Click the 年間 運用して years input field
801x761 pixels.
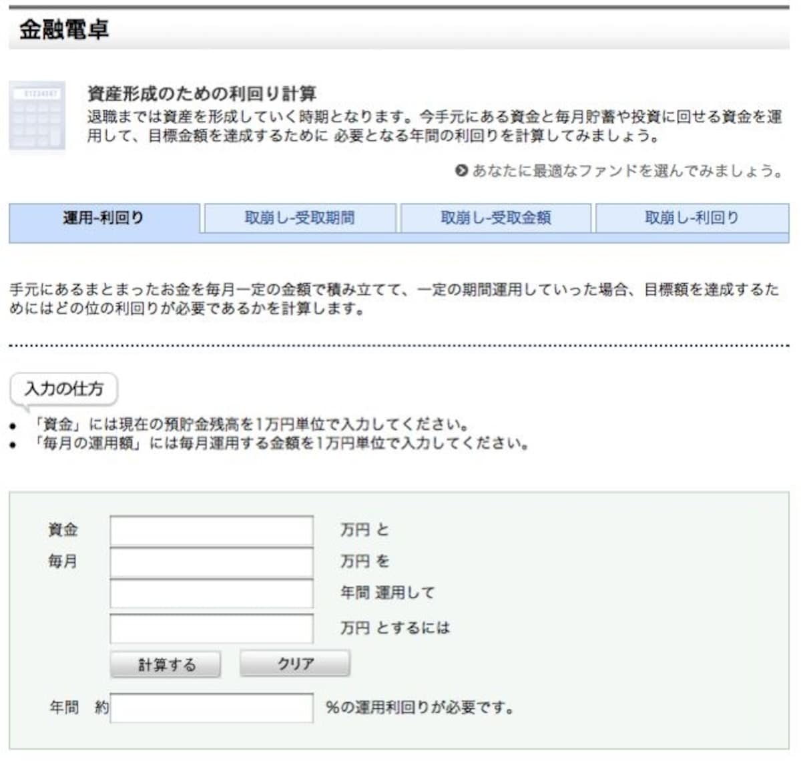212,593
